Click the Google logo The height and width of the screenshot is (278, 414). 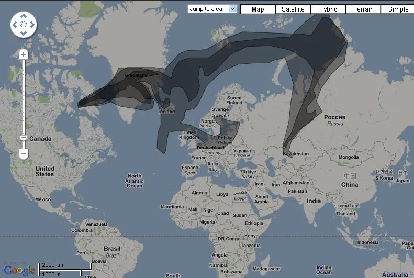click(19, 270)
